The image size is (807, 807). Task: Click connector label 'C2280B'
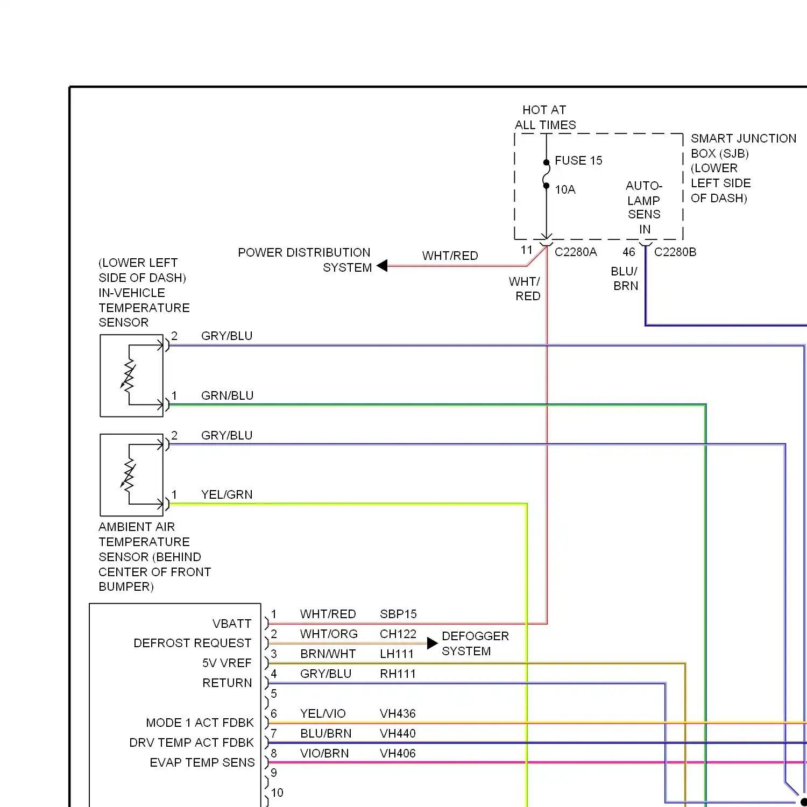click(675, 252)
